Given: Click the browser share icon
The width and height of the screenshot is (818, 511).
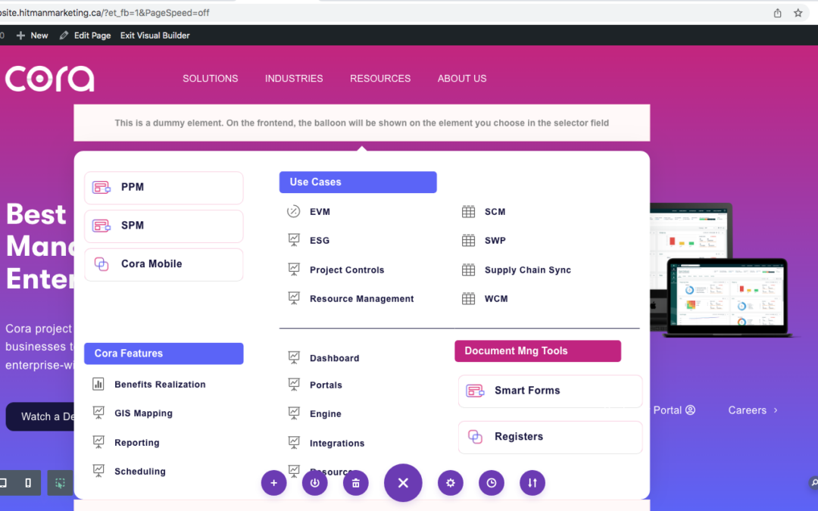Looking at the screenshot, I should [777, 13].
